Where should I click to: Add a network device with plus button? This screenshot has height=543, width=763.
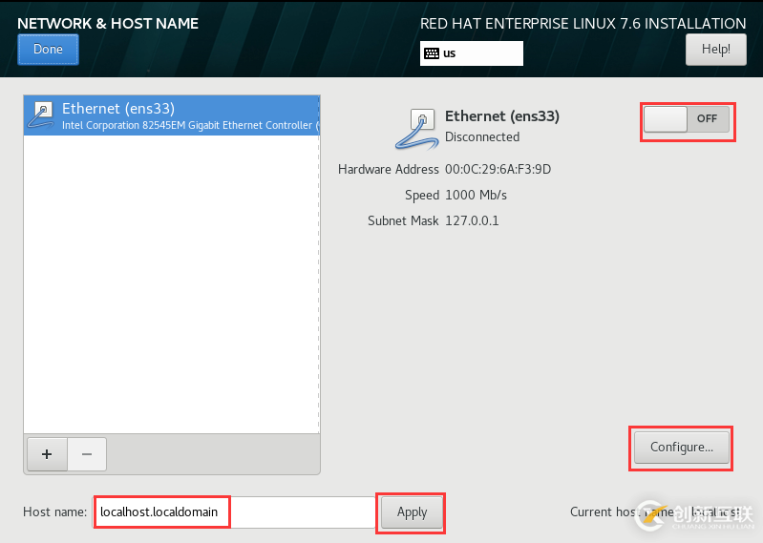pos(47,454)
